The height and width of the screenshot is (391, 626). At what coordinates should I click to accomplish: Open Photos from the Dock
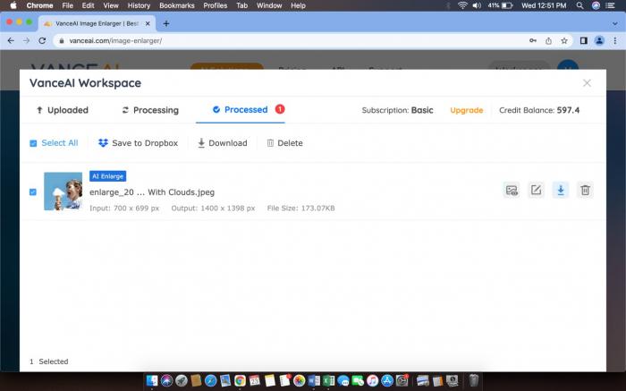[x=299, y=380]
